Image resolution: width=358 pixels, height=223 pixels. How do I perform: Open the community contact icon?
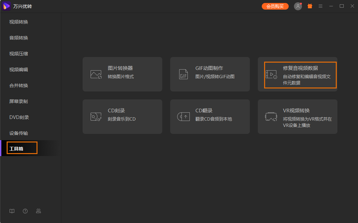[38, 211]
